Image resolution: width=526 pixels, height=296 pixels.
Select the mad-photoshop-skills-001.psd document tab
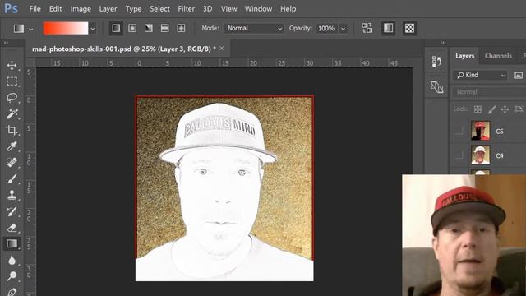tap(124, 49)
